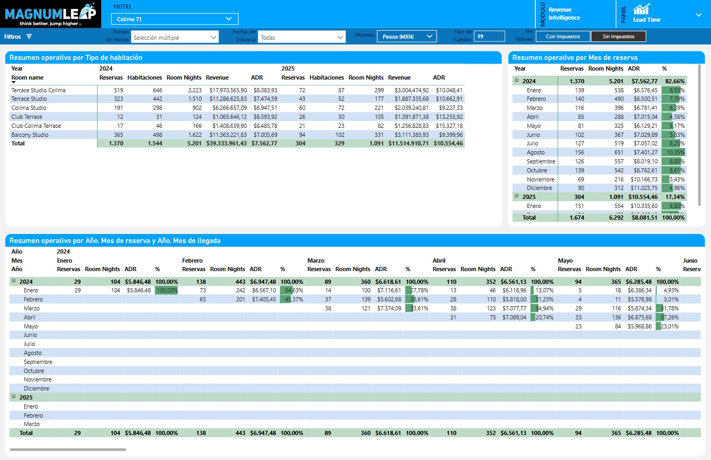The height and width of the screenshot is (460, 711).
Task: Collapse the 2024 row in the bottom matrix
Action: pyautogui.click(x=14, y=282)
